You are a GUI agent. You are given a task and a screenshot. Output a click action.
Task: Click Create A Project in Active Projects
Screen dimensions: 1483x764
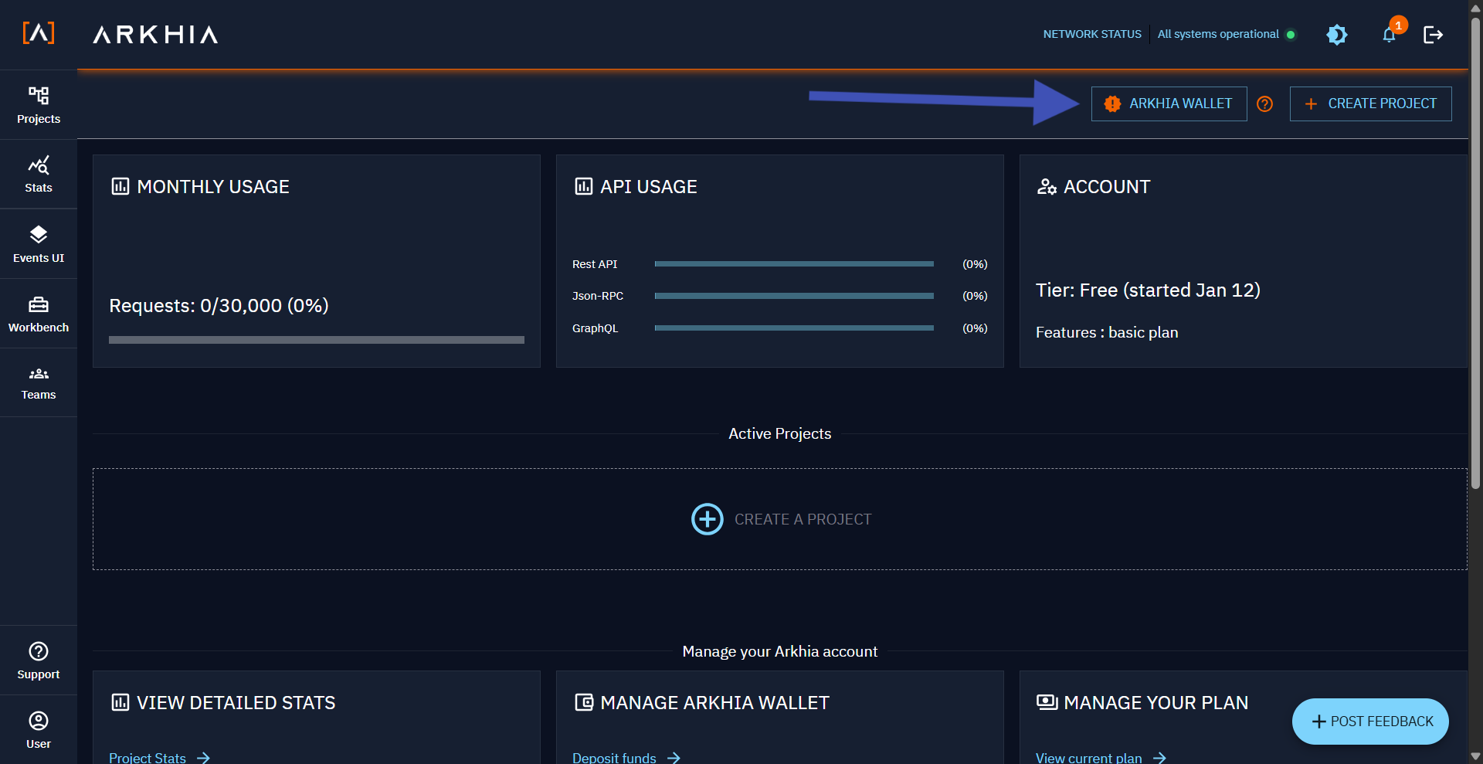click(x=779, y=518)
